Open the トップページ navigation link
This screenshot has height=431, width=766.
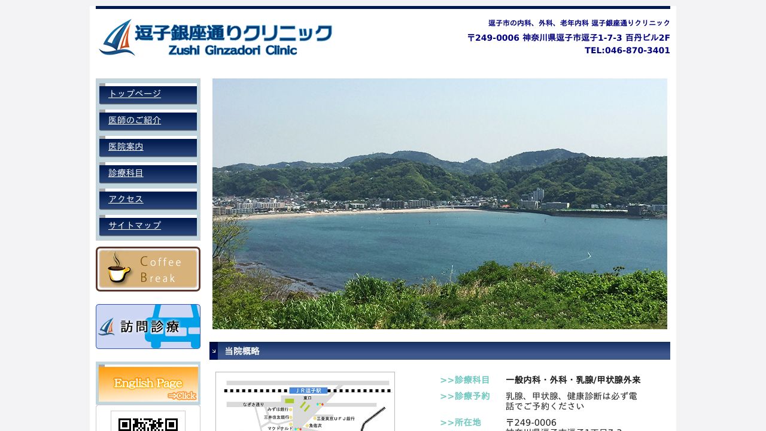pyautogui.click(x=134, y=93)
